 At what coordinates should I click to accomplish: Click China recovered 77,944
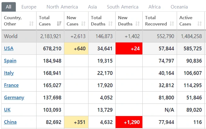[166, 122]
